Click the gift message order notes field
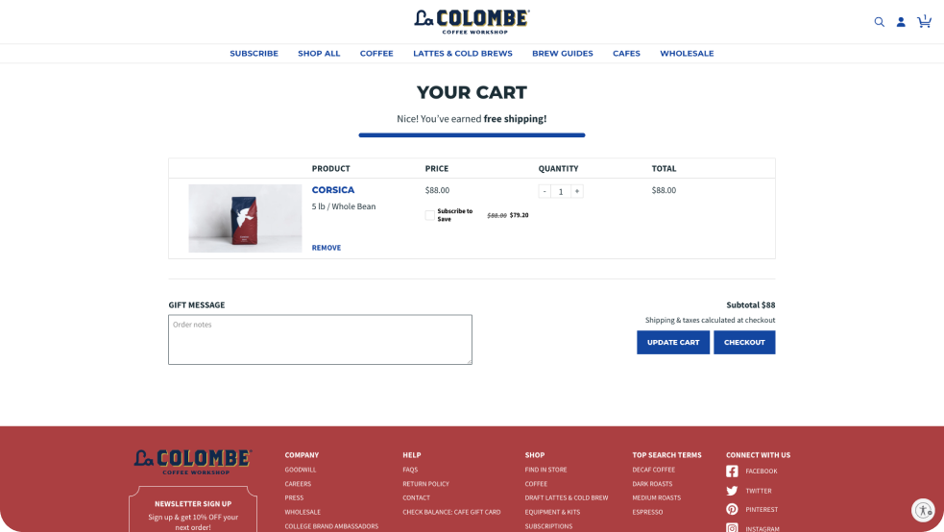This screenshot has width=944, height=532. click(320, 340)
